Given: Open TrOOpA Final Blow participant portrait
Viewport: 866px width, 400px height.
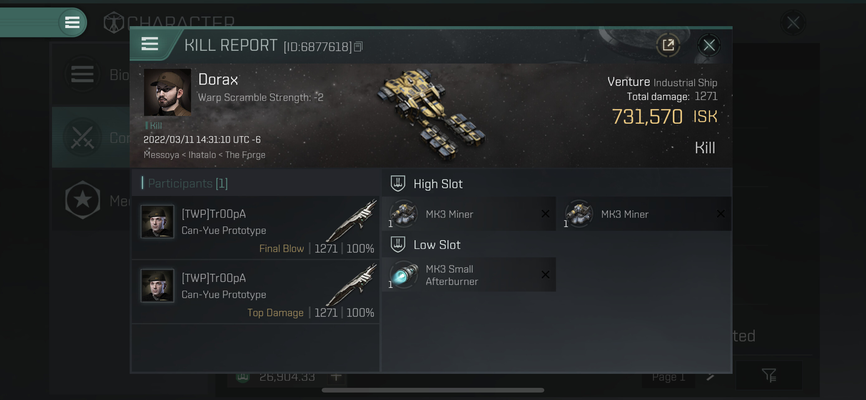Looking at the screenshot, I should pos(157,222).
